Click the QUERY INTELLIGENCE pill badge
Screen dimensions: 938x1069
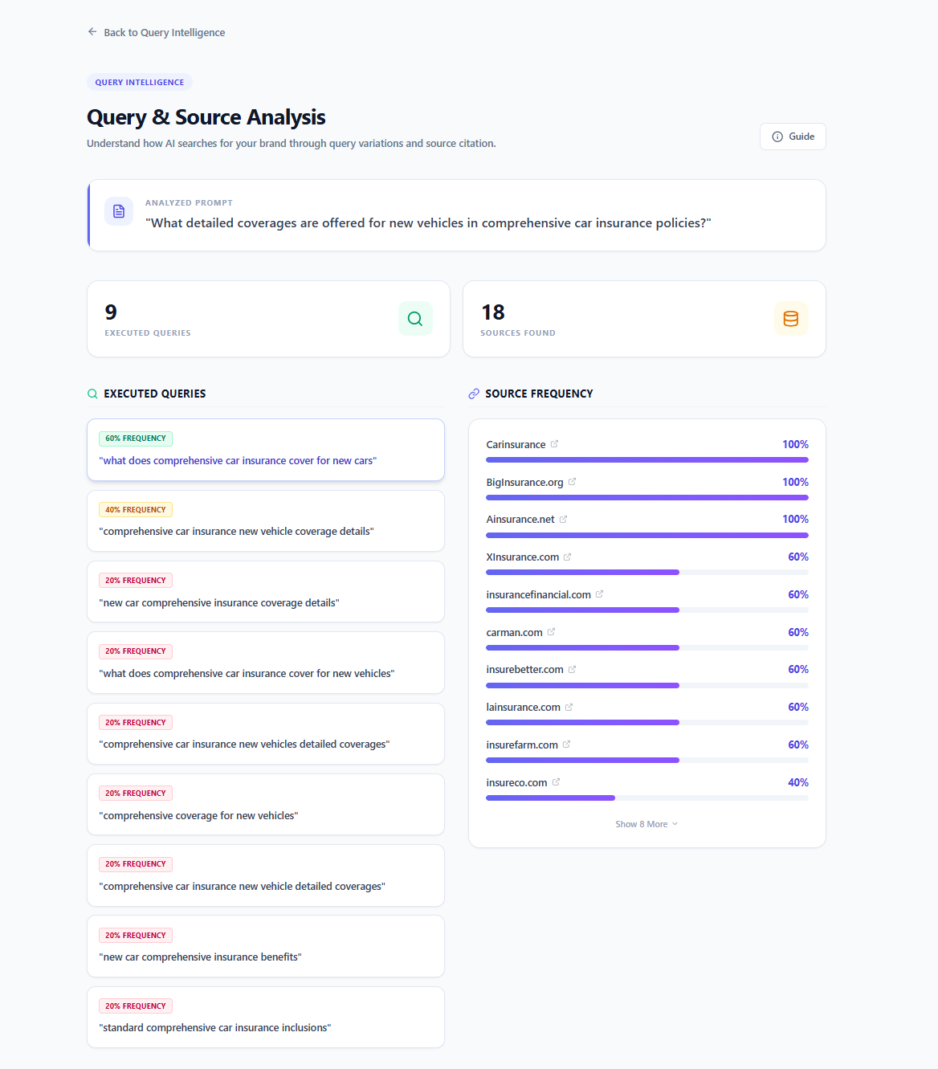coord(139,81)
